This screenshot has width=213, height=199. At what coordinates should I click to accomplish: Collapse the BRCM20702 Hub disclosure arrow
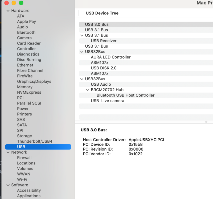pyautogui.click(x=88, y=90)
